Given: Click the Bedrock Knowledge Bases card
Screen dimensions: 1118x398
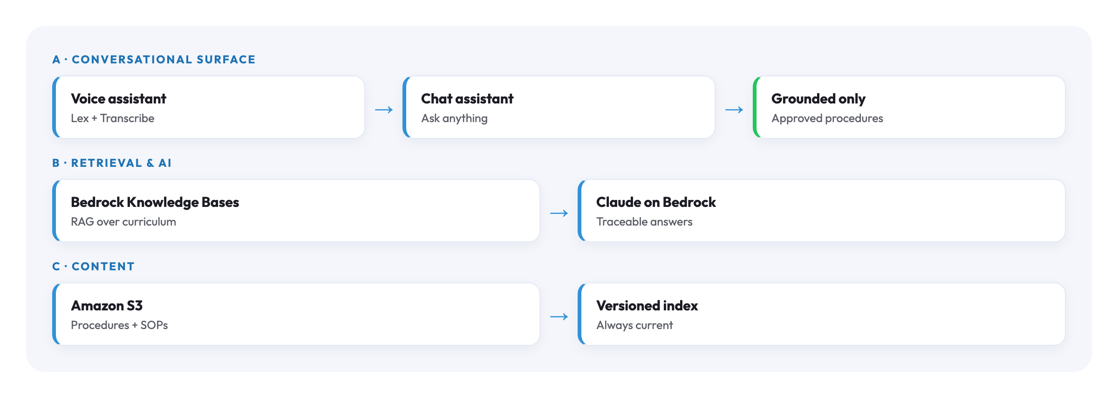Looking at the screenshot, I should (296, 211).
